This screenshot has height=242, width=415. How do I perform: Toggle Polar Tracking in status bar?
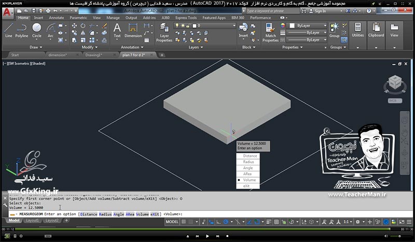pyautogui.click(x=226, y=222)
